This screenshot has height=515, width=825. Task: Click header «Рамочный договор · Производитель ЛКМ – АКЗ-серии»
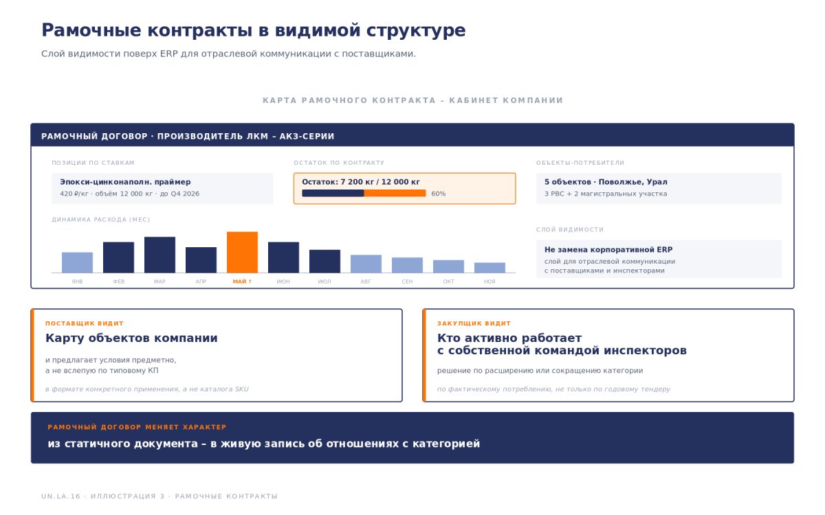[412, 136]
